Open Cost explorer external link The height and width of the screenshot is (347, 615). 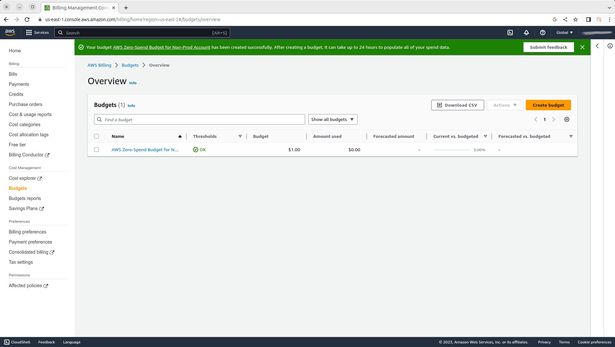(x=25, y=178)
